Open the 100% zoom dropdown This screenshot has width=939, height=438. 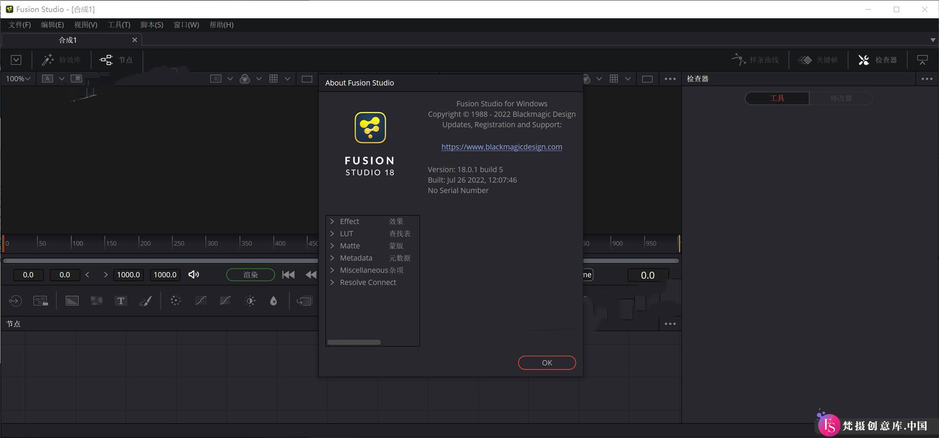(18, 79)
